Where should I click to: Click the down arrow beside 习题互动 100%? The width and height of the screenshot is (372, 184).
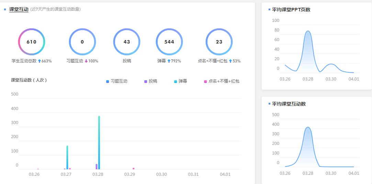[86, 61]
